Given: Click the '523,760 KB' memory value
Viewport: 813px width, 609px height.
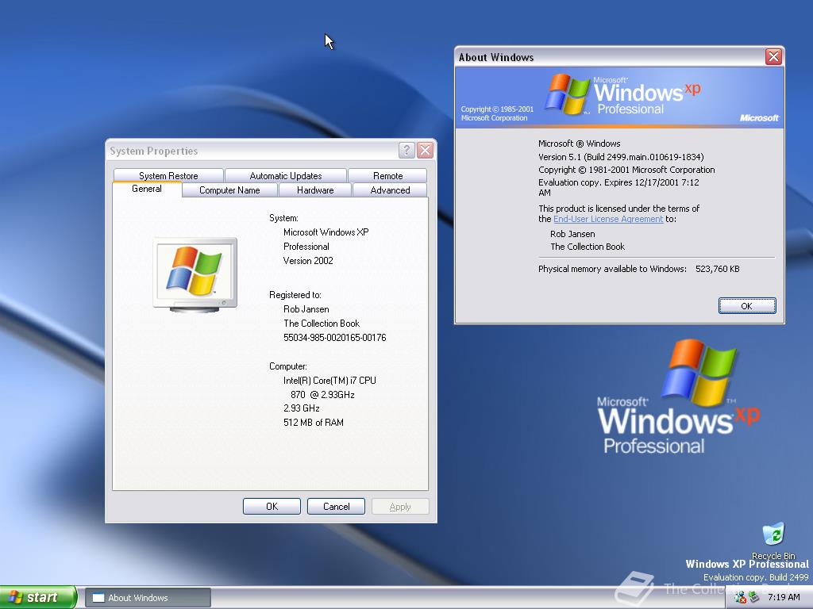Looking at the screenshot, I should click(718, 269).
